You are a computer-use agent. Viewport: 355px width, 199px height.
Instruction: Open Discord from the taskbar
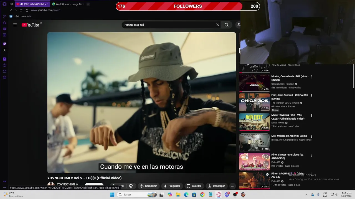[227, 195]
